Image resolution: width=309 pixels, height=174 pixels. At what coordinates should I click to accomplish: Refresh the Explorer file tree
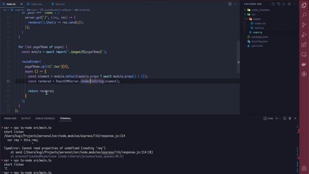pos(284,4)
